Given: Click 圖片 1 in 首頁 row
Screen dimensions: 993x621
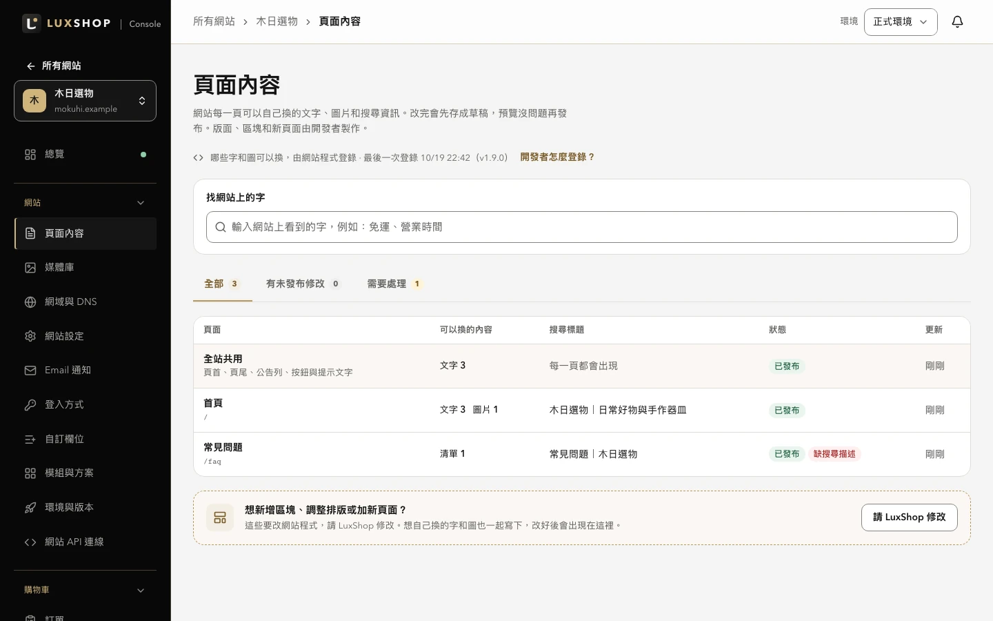Looking at the screenshot, I should (x=485, y=410).
